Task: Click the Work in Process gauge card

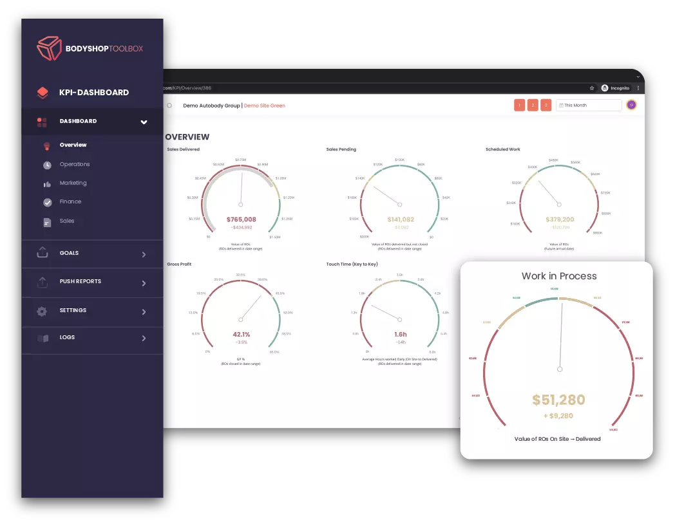Action: [556, 360]
